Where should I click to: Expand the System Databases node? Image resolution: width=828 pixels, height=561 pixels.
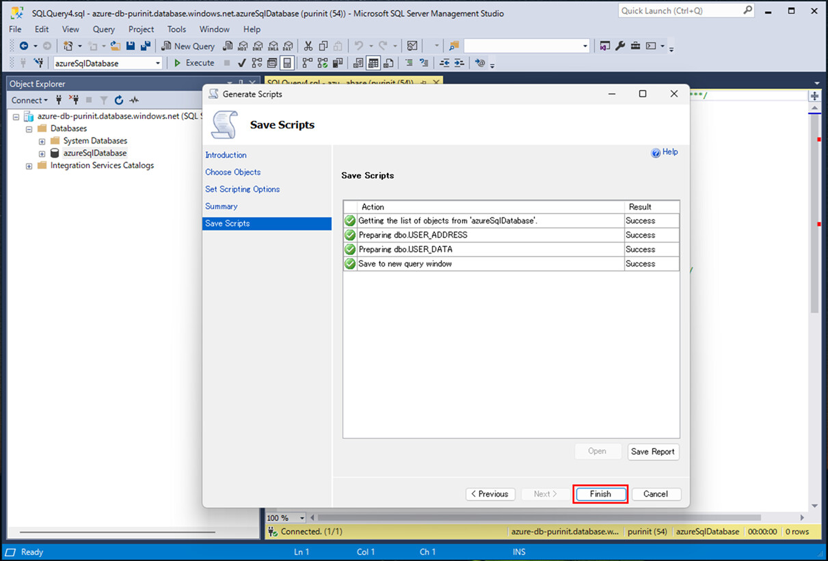tap(42, 141)
